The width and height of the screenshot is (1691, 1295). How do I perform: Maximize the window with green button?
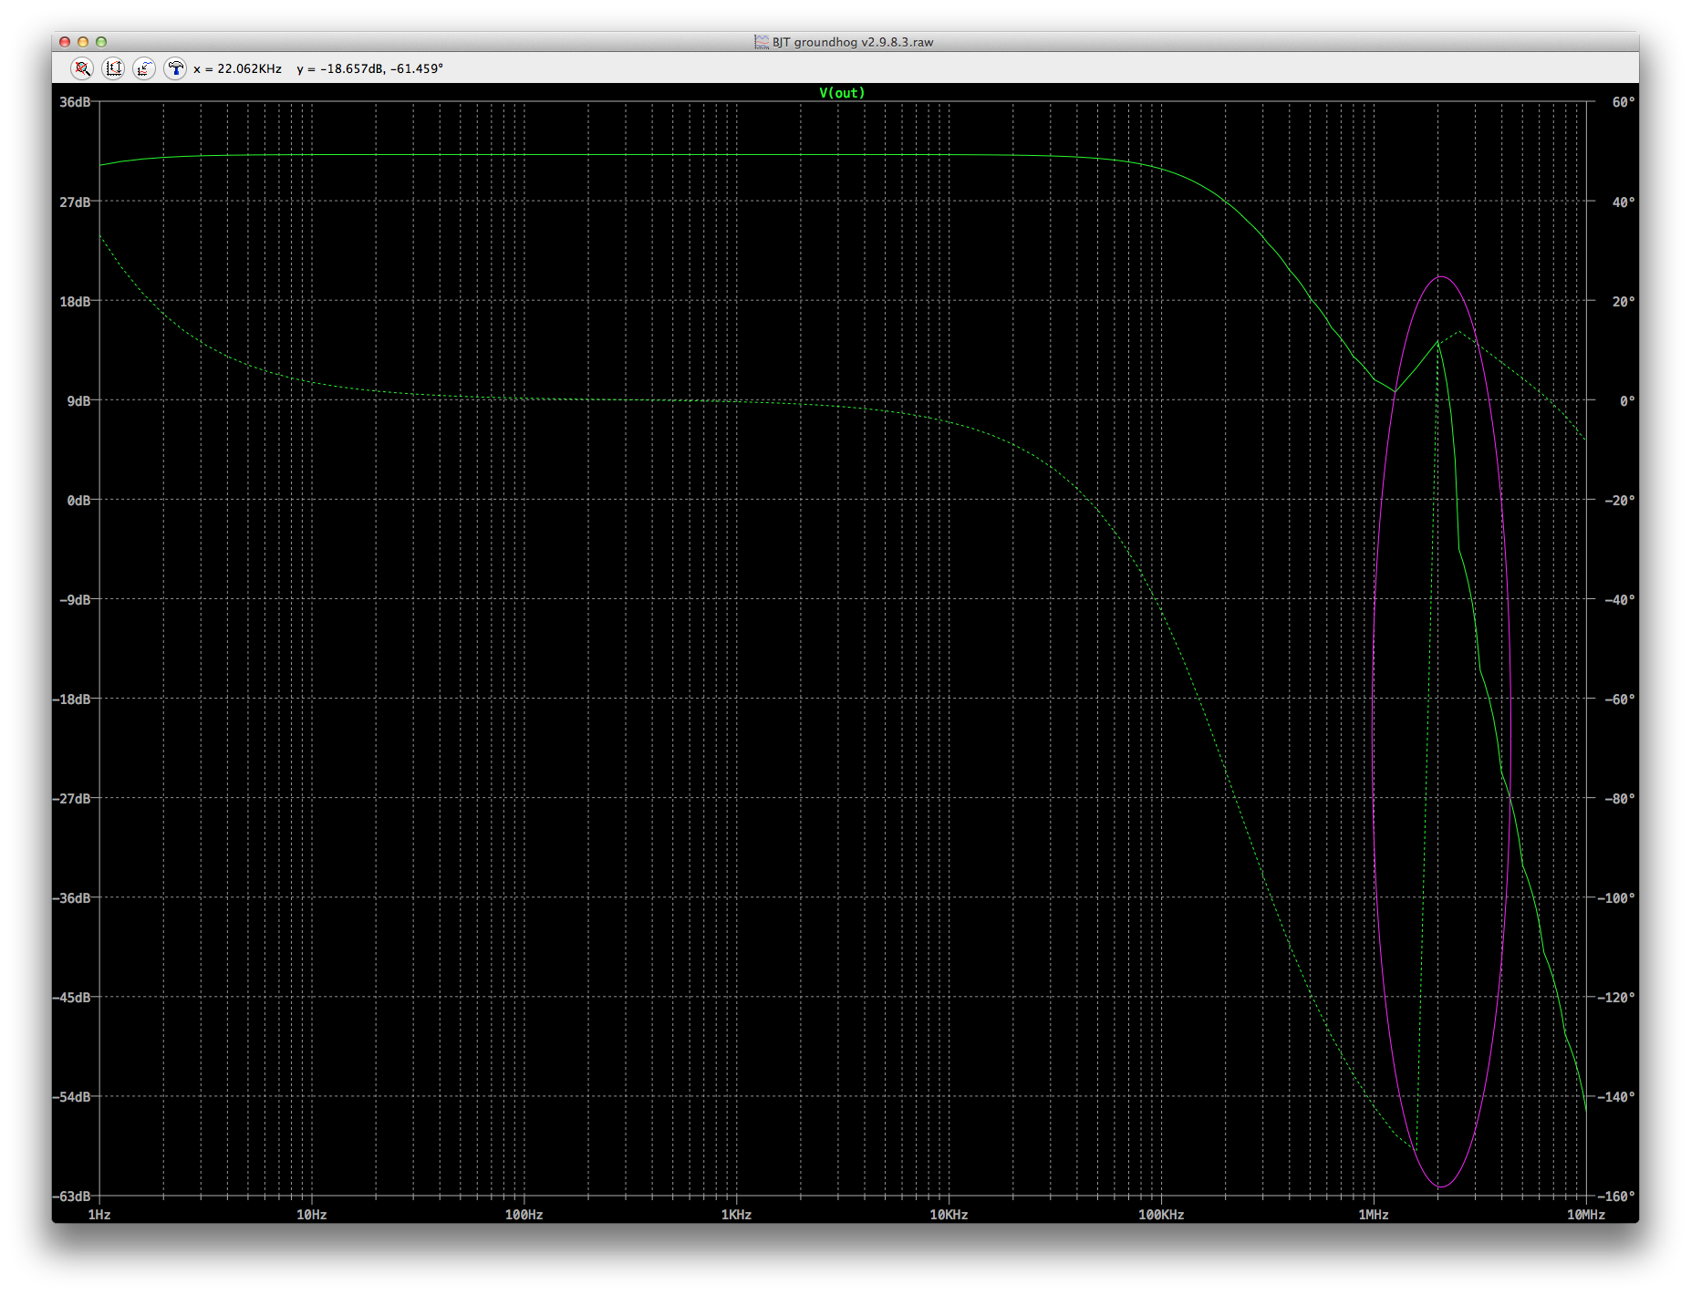click(101, 42)
